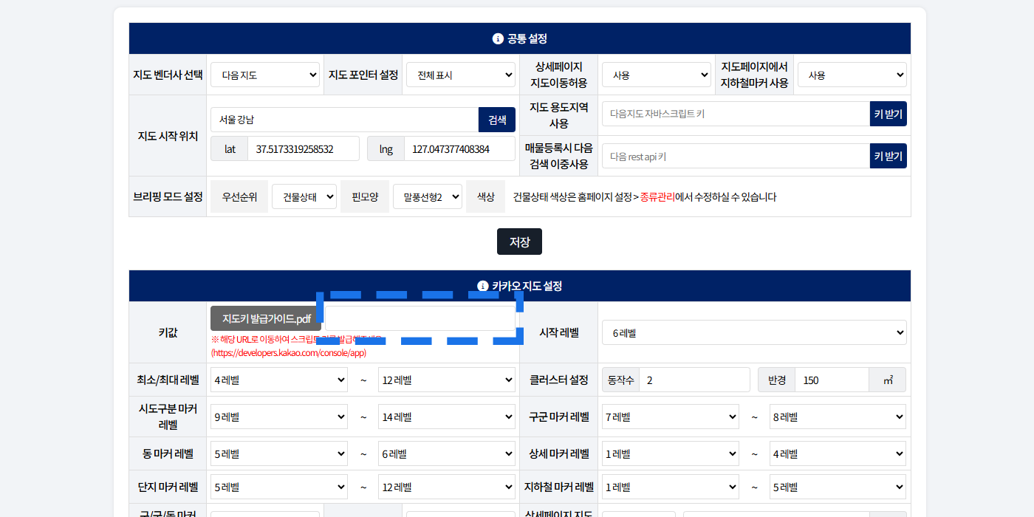
Task: Click the info icon beside 카카오 지도 설정
Action: tap(483, 286)
